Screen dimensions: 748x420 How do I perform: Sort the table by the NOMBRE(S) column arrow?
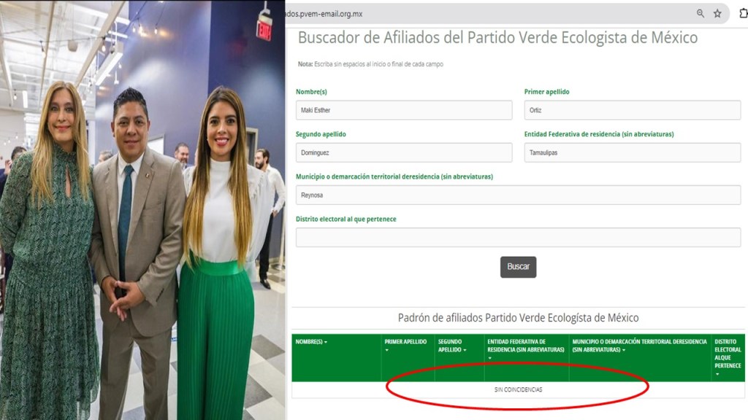pos(326,342)
